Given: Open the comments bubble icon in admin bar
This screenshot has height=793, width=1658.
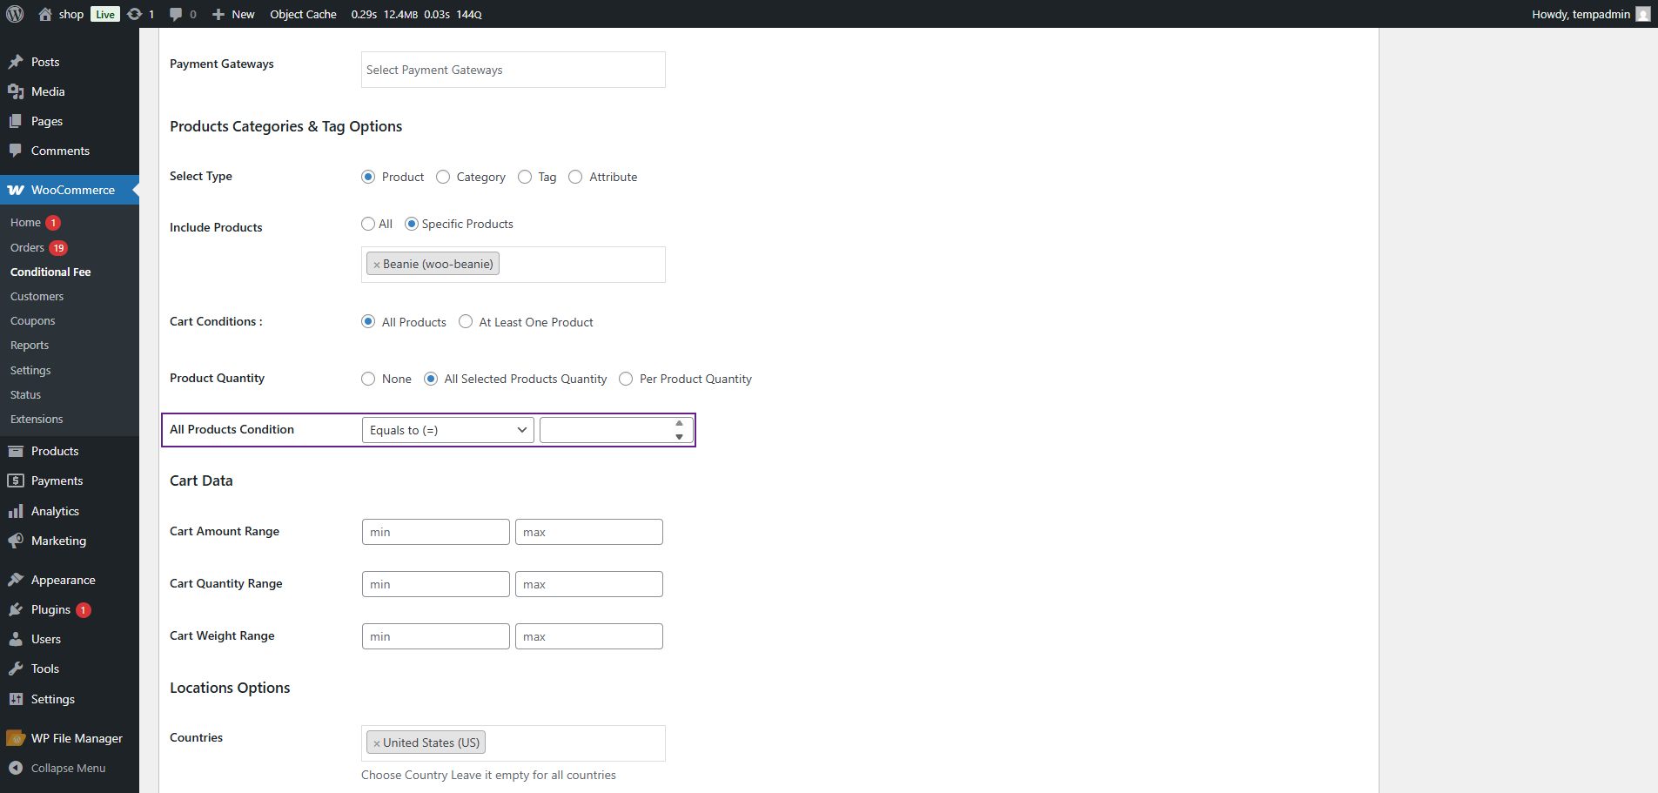Looking at the screenshot, I should 176,14.
